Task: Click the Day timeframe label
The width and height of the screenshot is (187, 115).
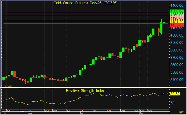Action: (182, 112)
